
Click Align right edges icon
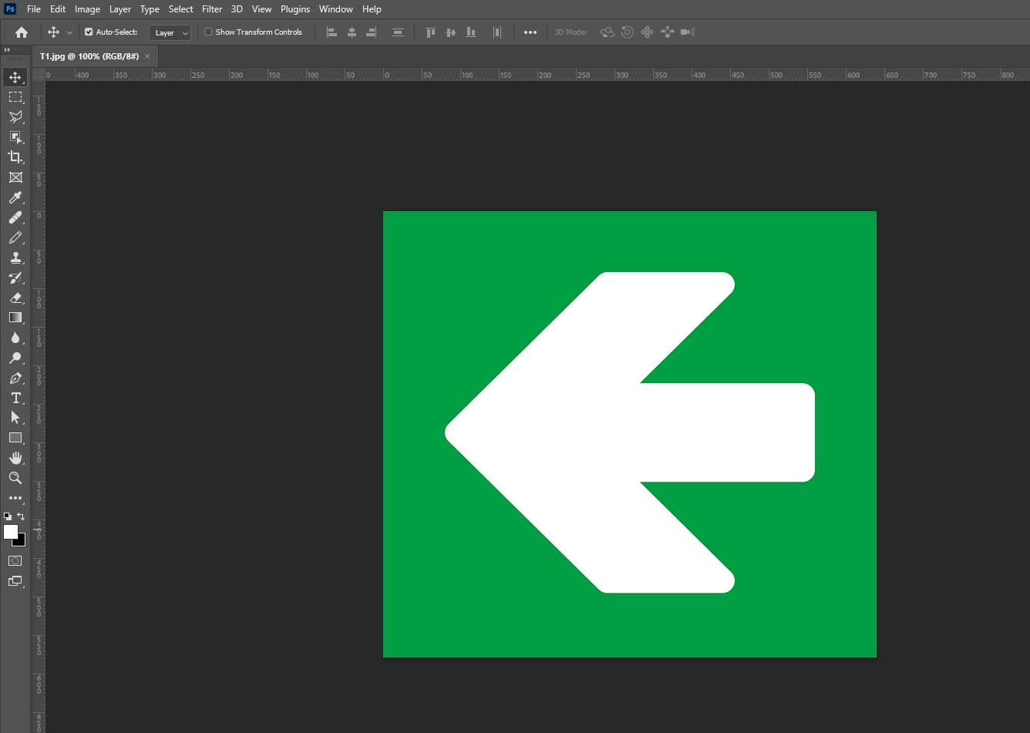pyautogui.click(x=371, y=32)
